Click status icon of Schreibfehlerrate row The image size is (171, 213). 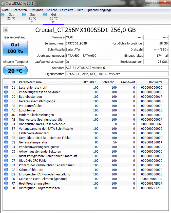(6, 170)
